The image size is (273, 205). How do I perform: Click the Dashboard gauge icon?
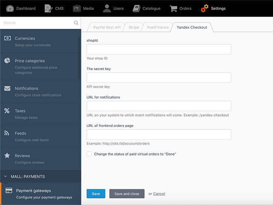pyautogui.click(x=10, y=8)
